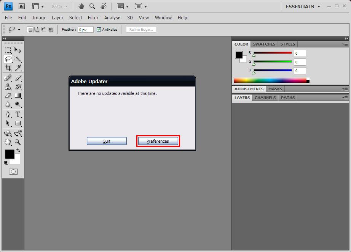Screen dimensions: 351x252
Task: Select the 3D Rotate tool
Action: pyautogui.click(x=8, y=134)
